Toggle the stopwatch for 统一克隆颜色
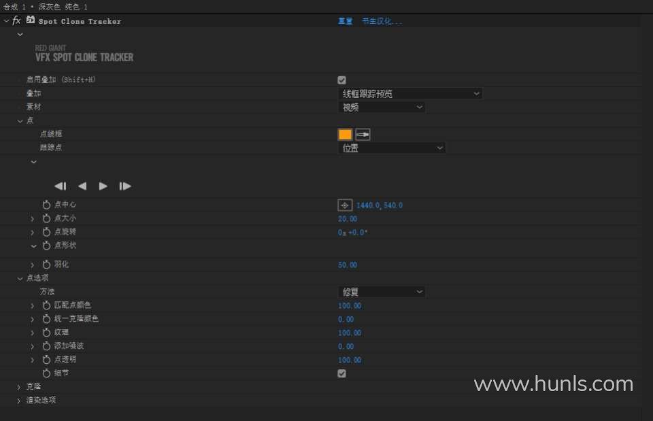The width and height of the screenshot is (653, 421). pyautogui.click(x=46, y=319)
